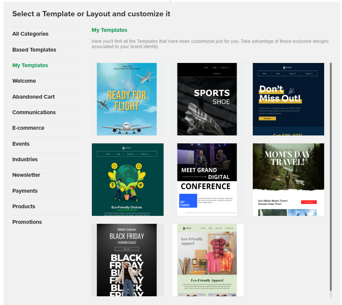Choose the Black Friday fashion template
The height and width of the screenshot is (305, 342).
127,260
